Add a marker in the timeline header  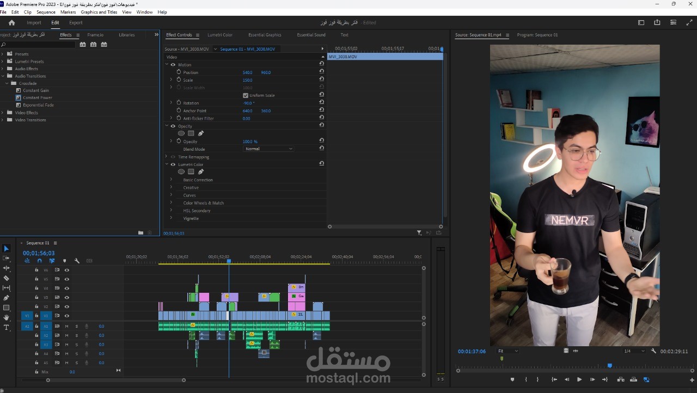(x=64, y=261)
